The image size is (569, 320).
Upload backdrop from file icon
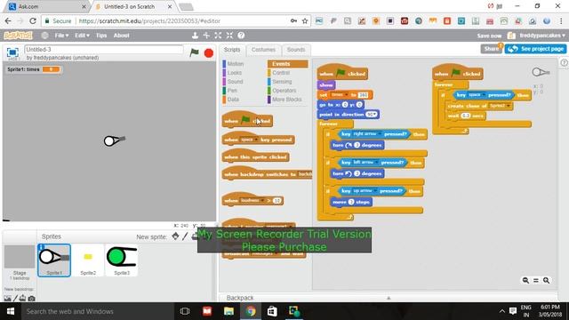tap(22, 299)
